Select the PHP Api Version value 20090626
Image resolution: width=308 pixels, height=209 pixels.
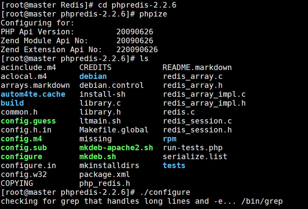pyautogui.click(x=135, y=32)
